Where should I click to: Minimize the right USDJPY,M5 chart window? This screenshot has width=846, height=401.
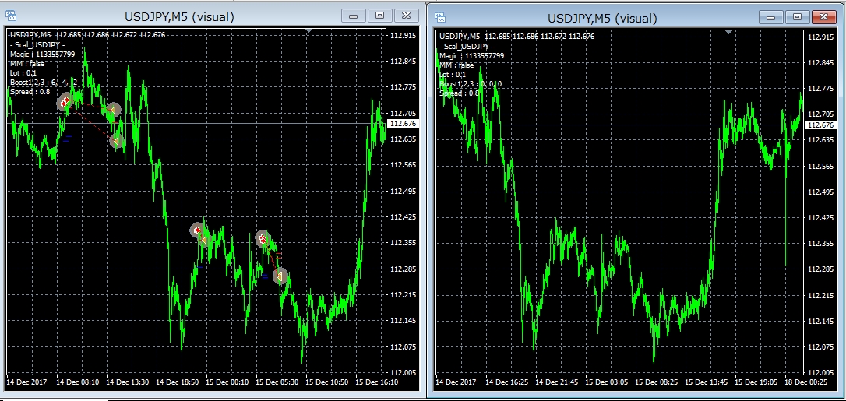coord(771,16)
